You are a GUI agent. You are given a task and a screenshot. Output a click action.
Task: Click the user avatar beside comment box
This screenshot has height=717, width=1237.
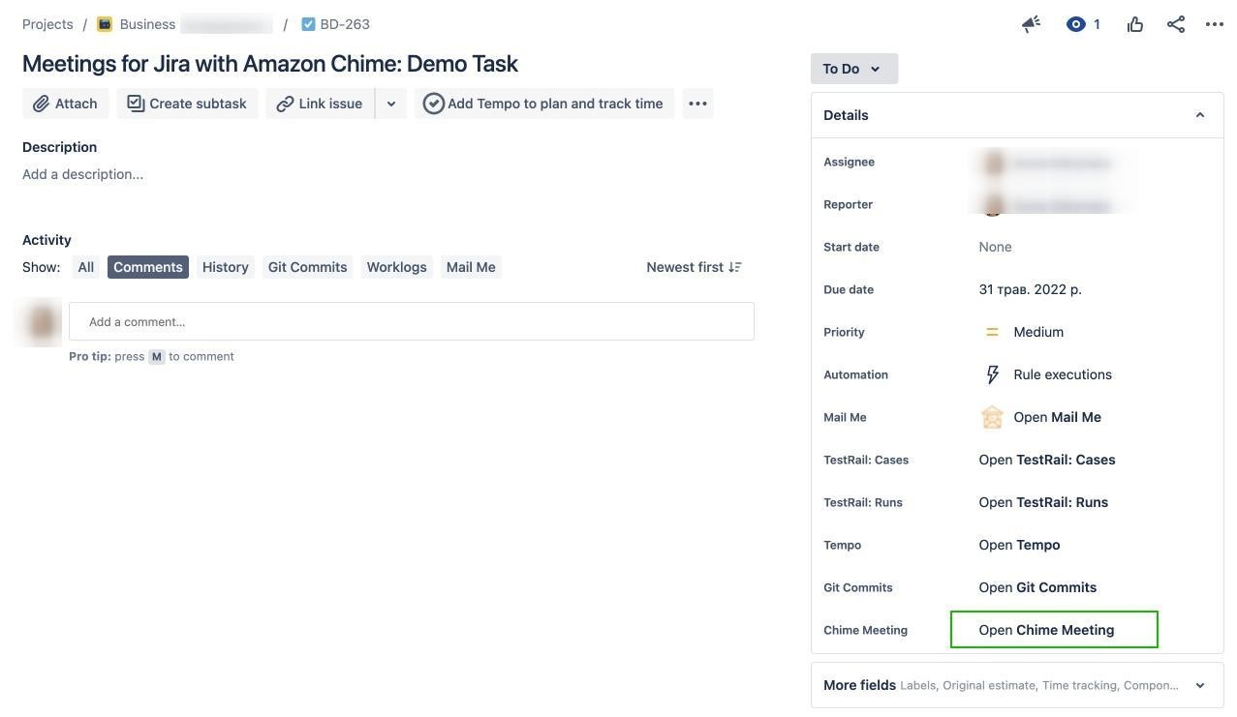pos(42,322)
